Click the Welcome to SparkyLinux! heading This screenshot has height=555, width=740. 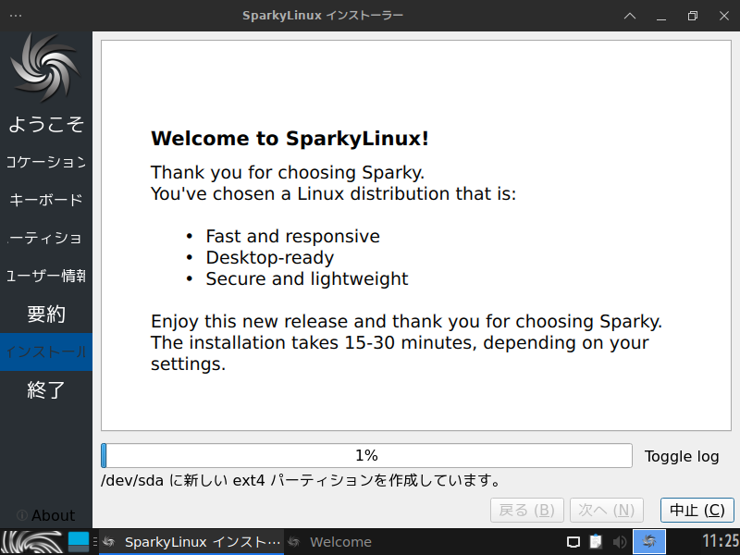click(290, 138)
